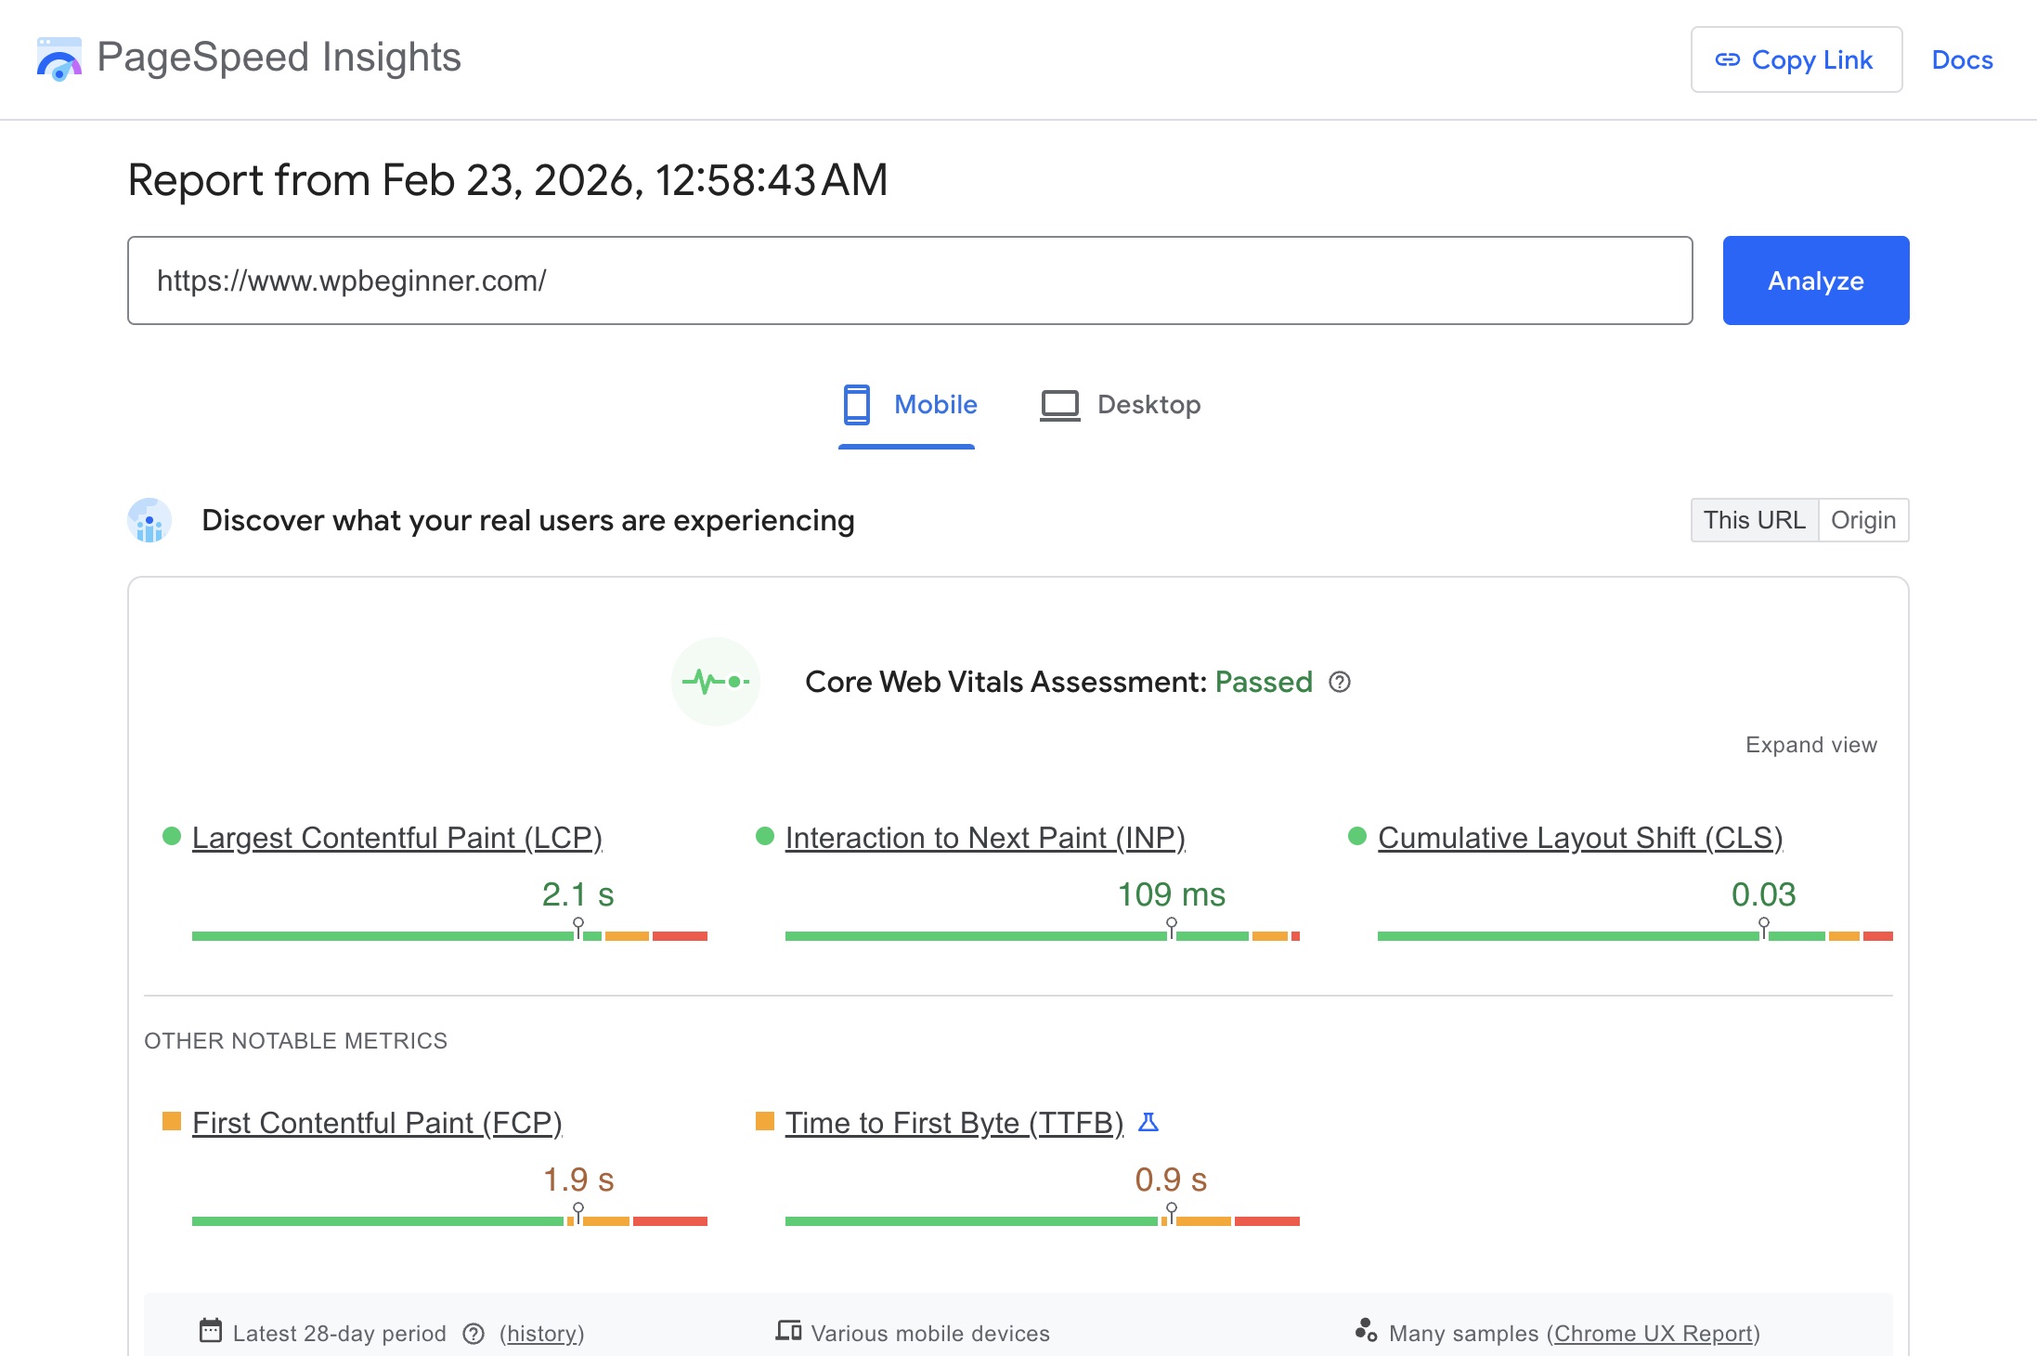Switch to the Desktop tab
Viewport: 2037px width, 1356px height.
(1149, 404)
